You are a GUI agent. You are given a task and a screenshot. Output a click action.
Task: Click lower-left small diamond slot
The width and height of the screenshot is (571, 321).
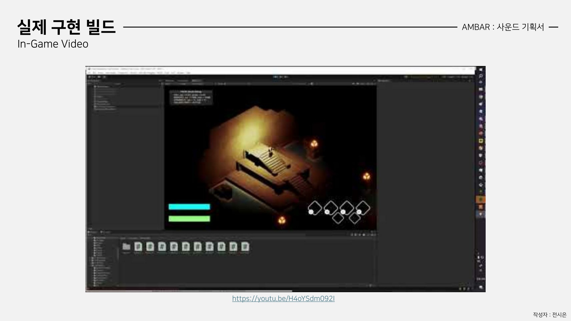click(x=338, y=218)
